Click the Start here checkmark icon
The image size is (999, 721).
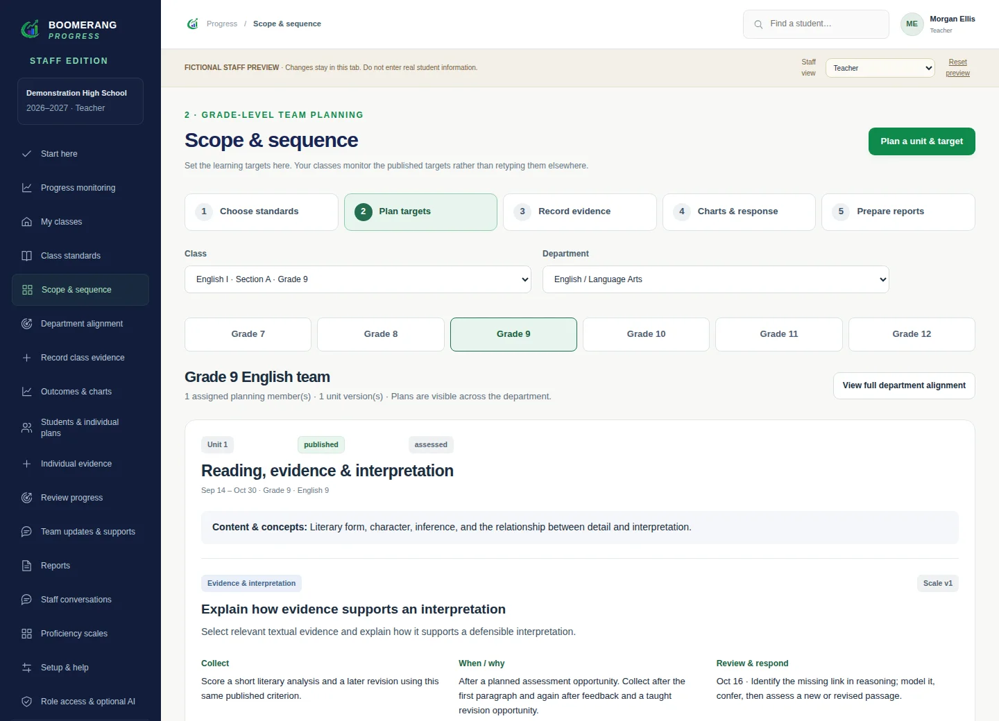pos(26,154)
